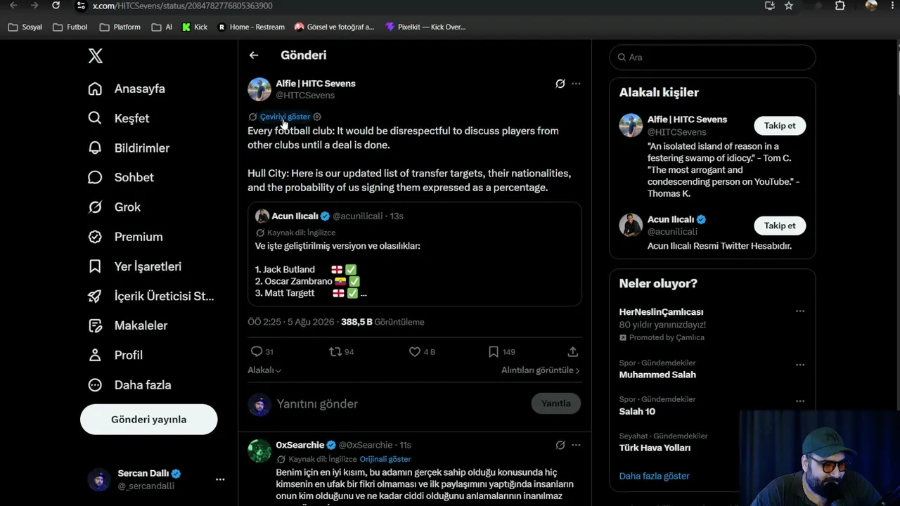900x506 pixels.
Task: Open site info icon in address bar
Action: click(81, 6)
